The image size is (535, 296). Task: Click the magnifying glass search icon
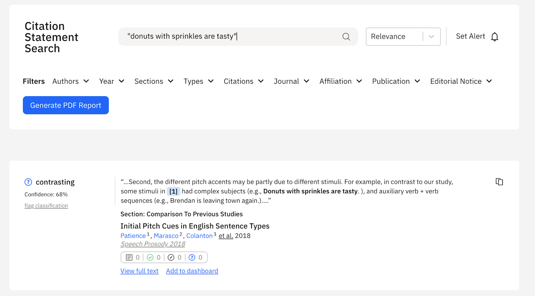pyautogui.click(x=346, y=36)
